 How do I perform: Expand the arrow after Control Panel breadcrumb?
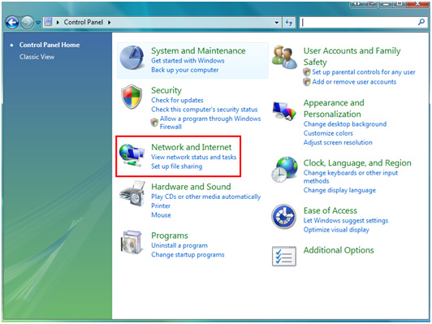(110, 22)
